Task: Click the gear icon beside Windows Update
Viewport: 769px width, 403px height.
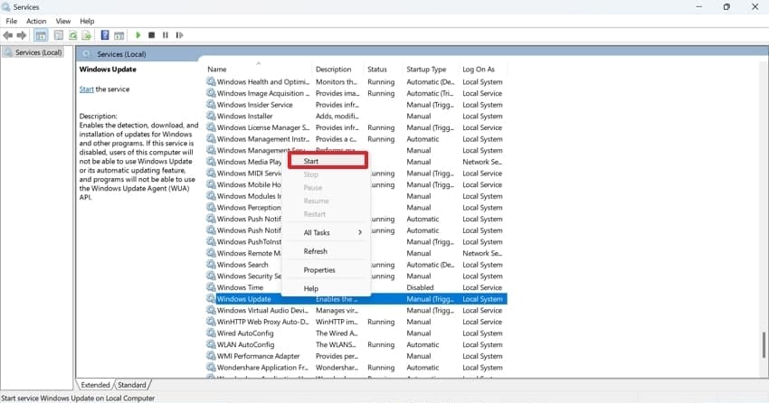Action: [x=211, y=299]
